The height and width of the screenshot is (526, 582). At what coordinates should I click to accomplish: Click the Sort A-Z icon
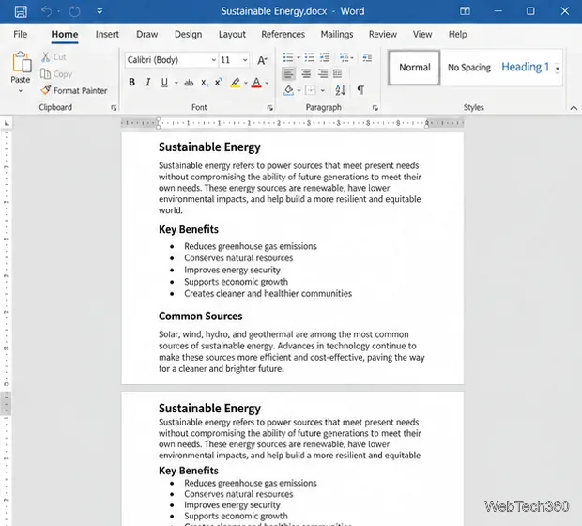341,90
